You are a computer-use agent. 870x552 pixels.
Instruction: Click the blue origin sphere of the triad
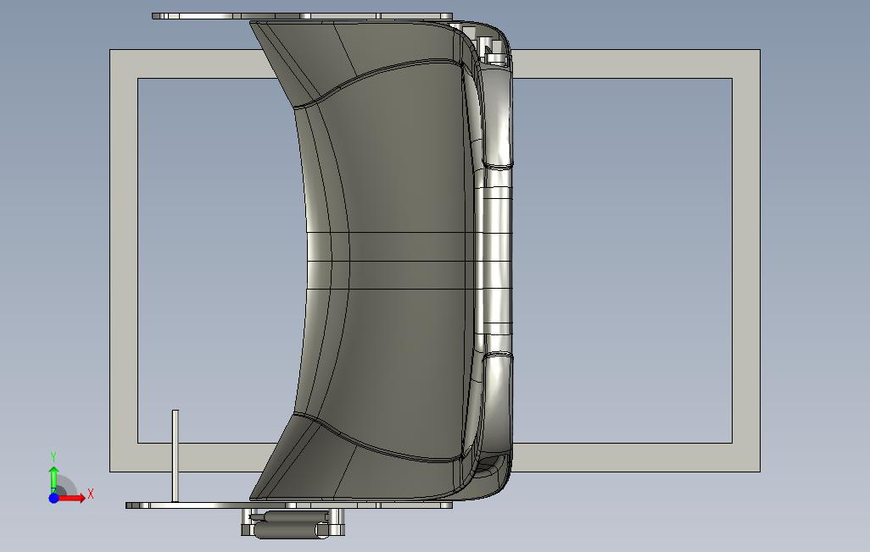tap(53, 498)
